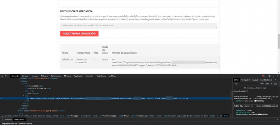280x125 pixels.
Task: Open the Network tab
Action: (44, 76)
